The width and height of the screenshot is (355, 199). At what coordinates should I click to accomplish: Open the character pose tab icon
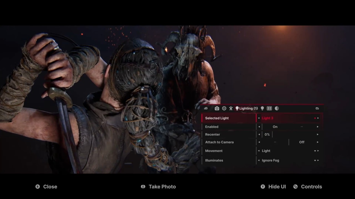(x=231, y=108)
